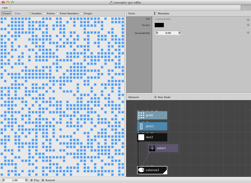Screen dimensions: 251x183
Task: Select the pick1 node icon
Action: (x=141, y=126)
